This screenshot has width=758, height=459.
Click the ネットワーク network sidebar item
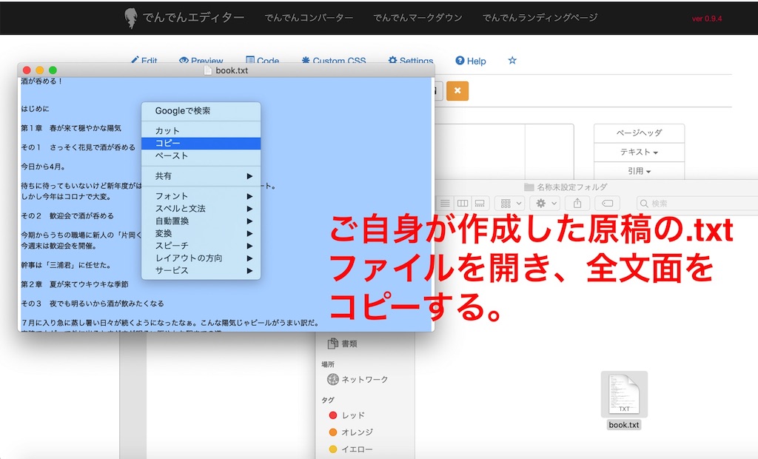(x=363, y=379)
